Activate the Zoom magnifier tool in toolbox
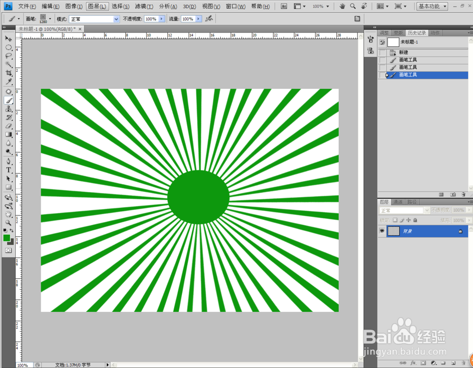Screen dimensions: 473x368 tap(9, 223)
